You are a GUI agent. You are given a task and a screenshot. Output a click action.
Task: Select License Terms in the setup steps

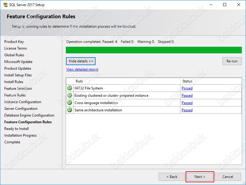tap(16, 48)
